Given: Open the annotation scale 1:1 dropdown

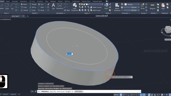Looking at the screenshot, I should (158, 95).
